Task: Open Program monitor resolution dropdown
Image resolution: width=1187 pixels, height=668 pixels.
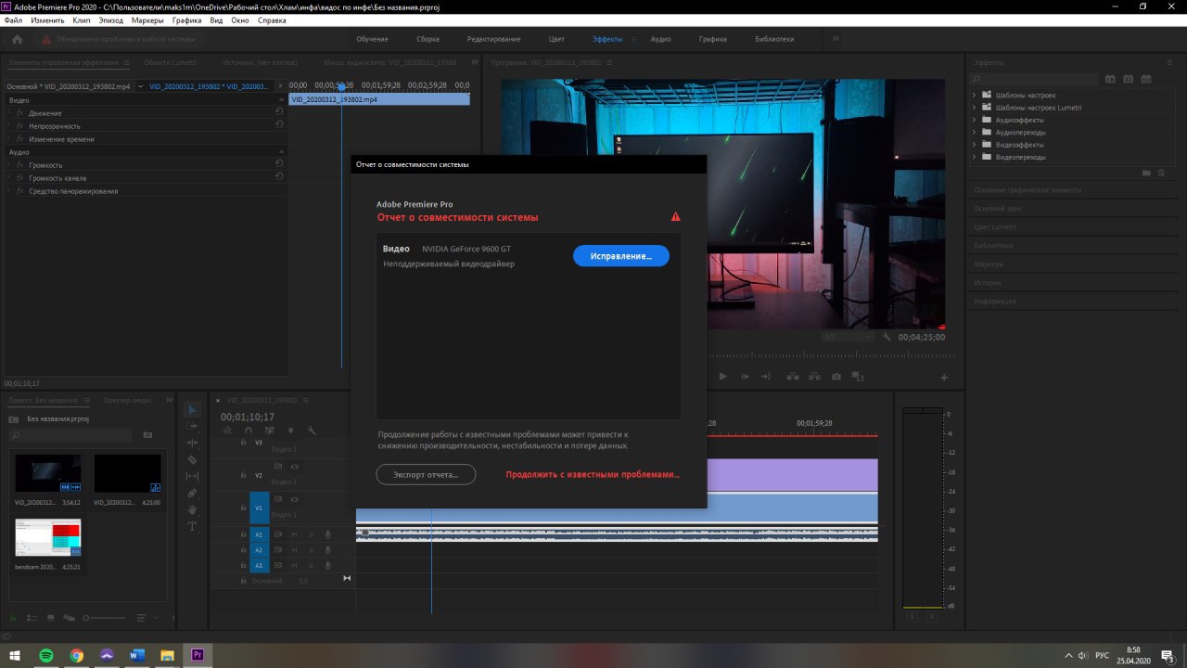Action: click(x=847, y=337)
